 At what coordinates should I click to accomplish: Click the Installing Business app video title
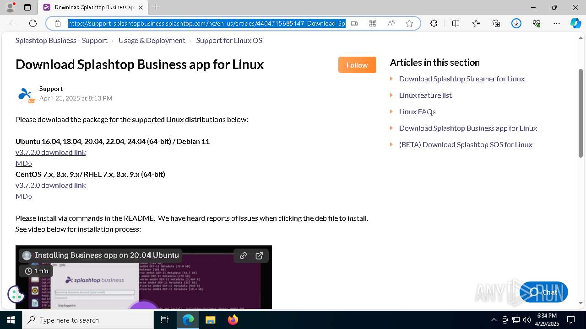point(107,255)
